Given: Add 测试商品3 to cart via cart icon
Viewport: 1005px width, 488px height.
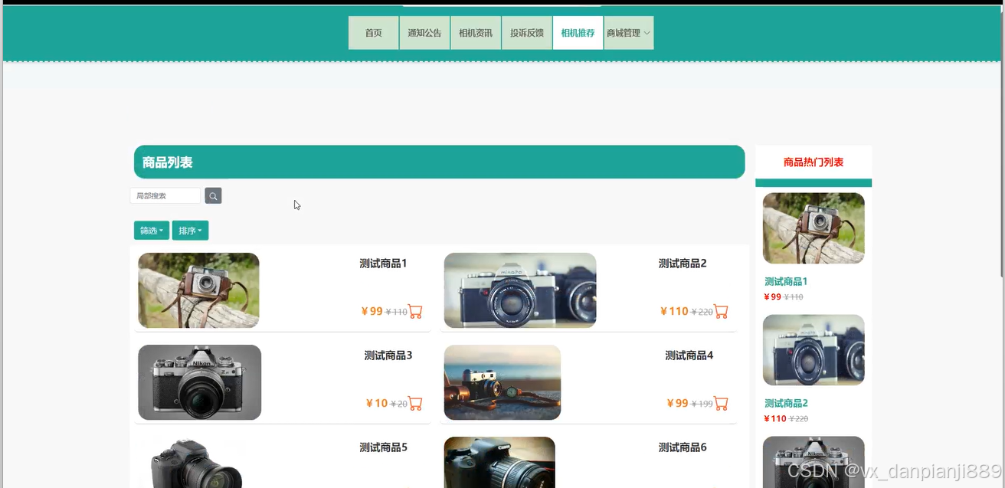Looking at the screenshot, I should (415, 404).
